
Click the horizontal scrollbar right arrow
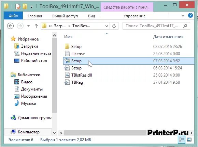tap(192, 133)
